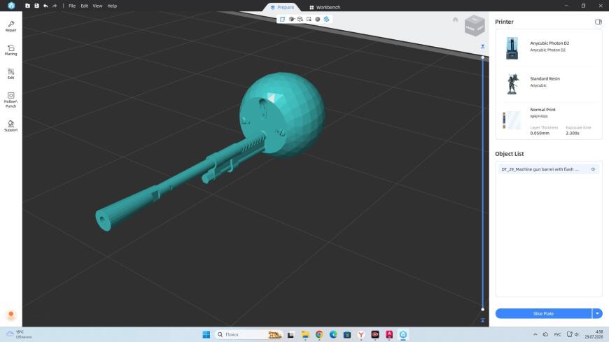Reset view with the home icon

455,20
